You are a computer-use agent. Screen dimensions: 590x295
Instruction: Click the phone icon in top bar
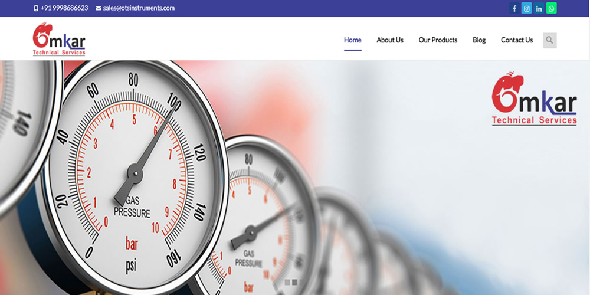(36, 8)
